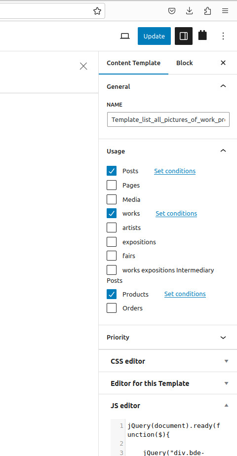
Task: Switch to the Block tab
Action: point(184,63)
